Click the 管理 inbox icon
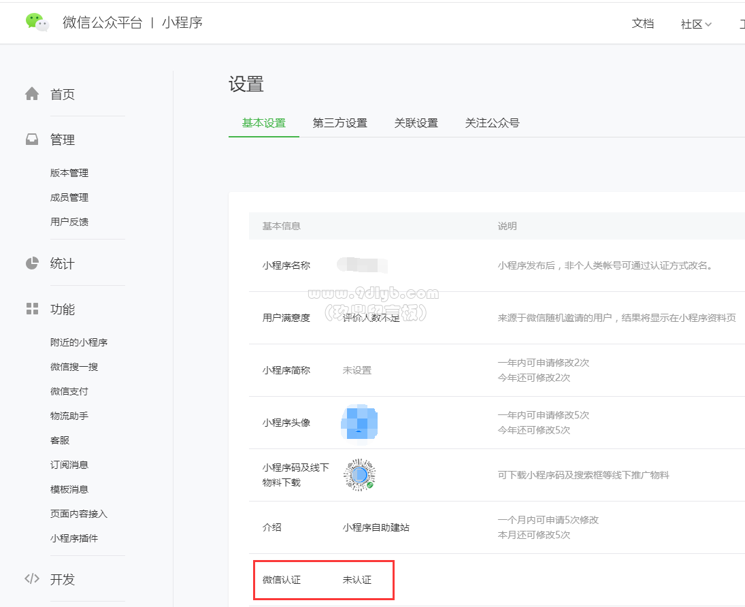The width and height of the screenshot is (745, 607). [32, 140]
